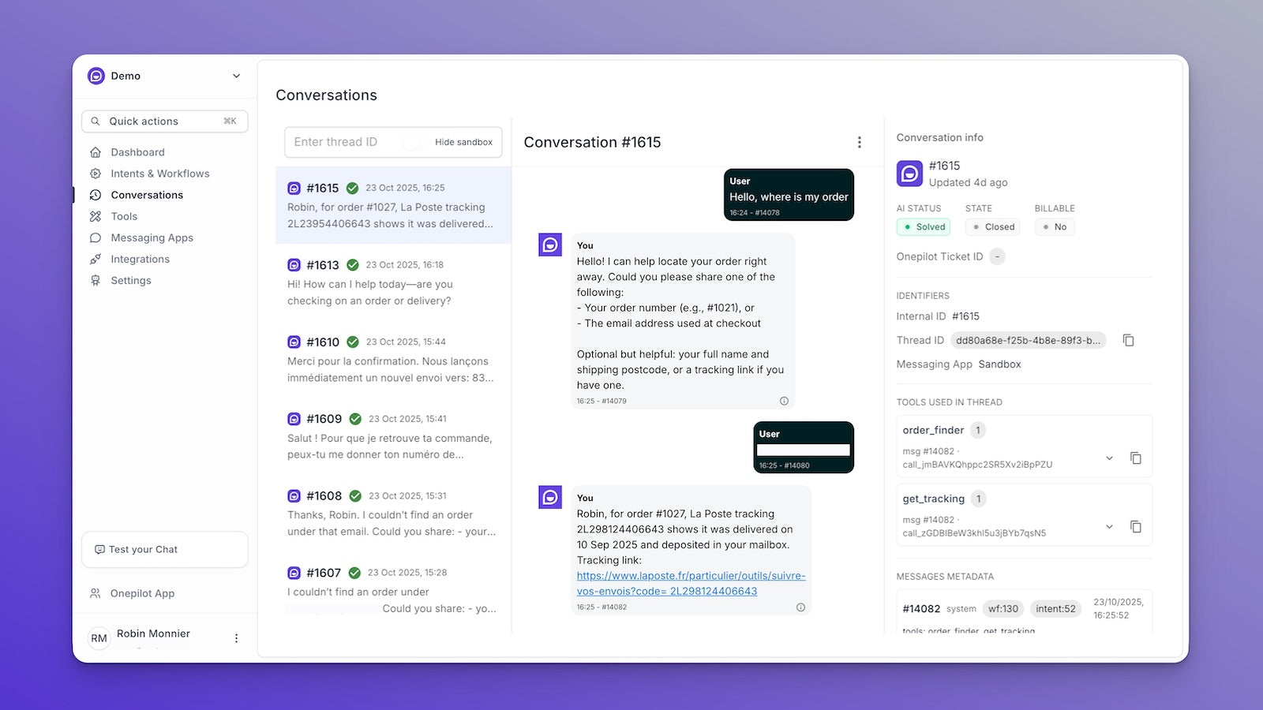Copy the get_tracking call ID

pyautogui.click(x=1137, y=526)
